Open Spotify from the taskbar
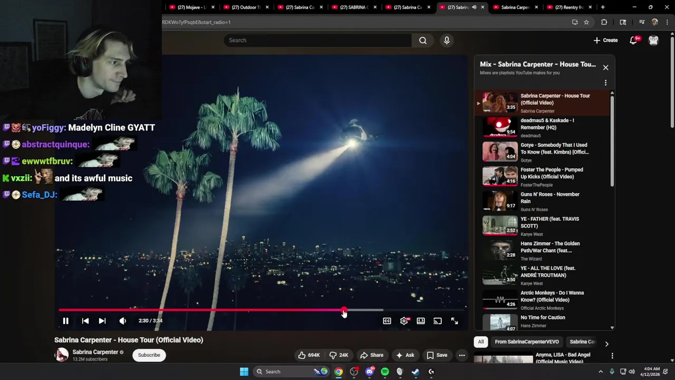 coord(385,372)
